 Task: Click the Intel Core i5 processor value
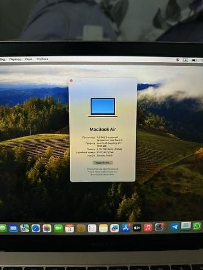point(110,139)
